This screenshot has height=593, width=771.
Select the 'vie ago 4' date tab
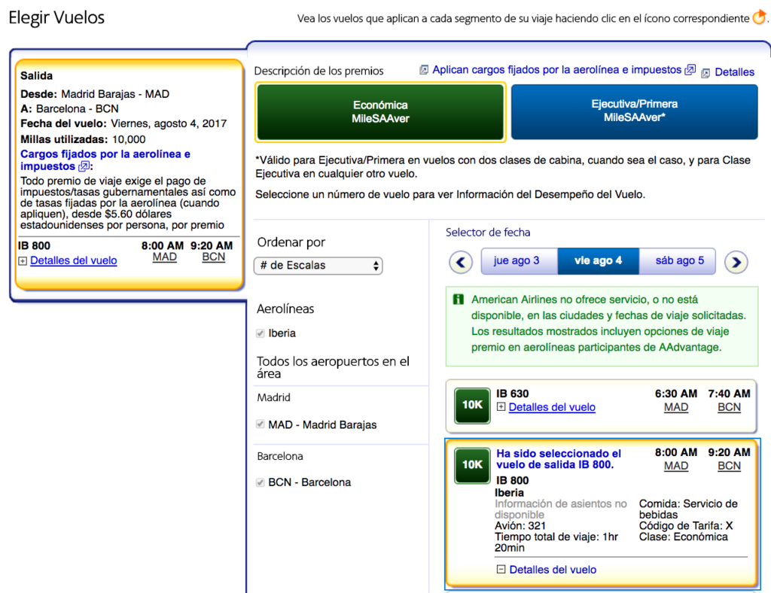click(x=598, y=260)
